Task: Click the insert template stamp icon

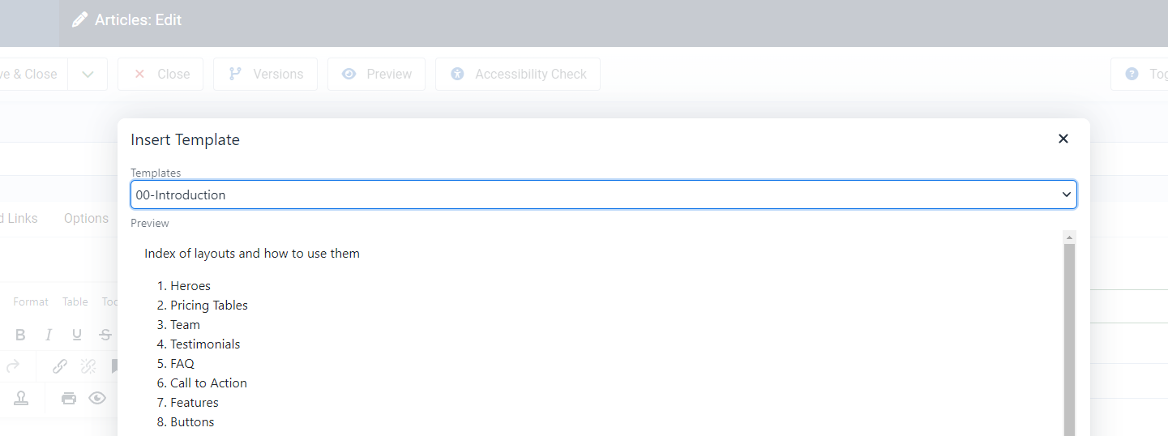Action: (x=21, y=398)
